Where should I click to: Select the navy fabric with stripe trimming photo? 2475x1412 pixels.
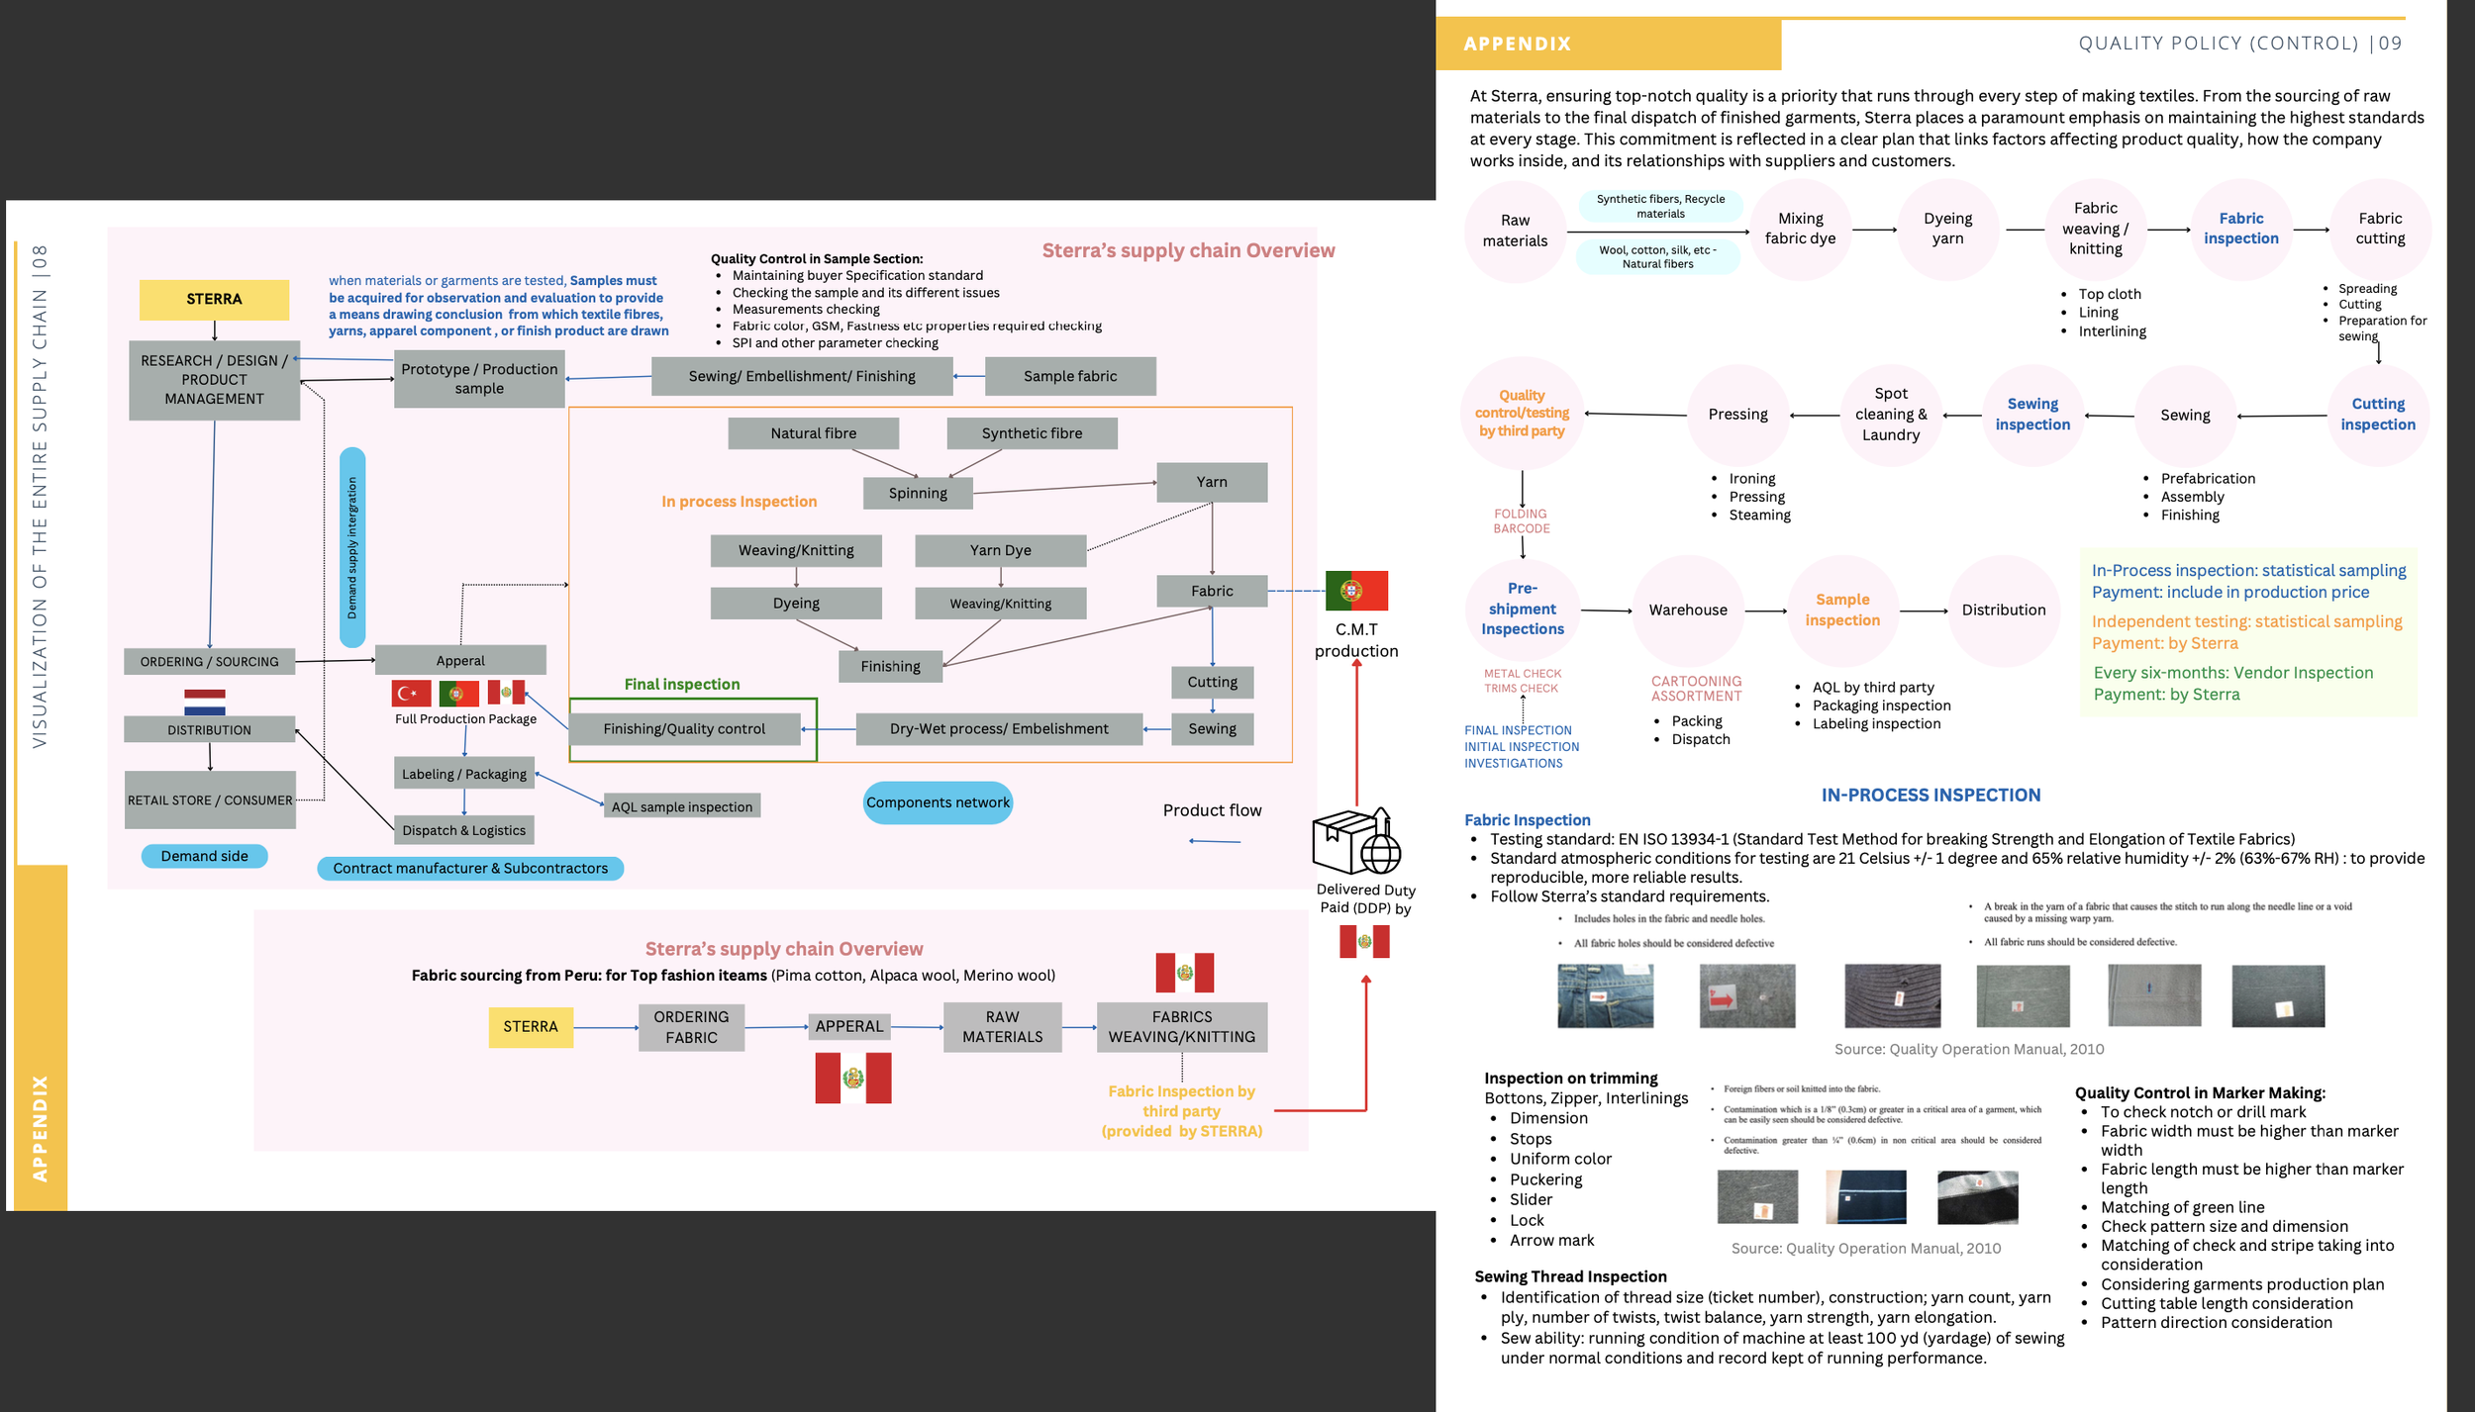tap(1865, 1196)
